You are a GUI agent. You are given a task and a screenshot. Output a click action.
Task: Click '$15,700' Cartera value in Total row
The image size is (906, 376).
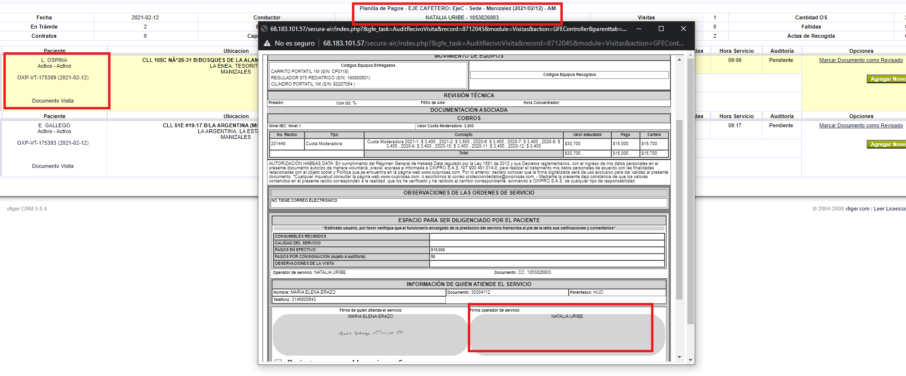pyautogui.click(x=649, y=153)
